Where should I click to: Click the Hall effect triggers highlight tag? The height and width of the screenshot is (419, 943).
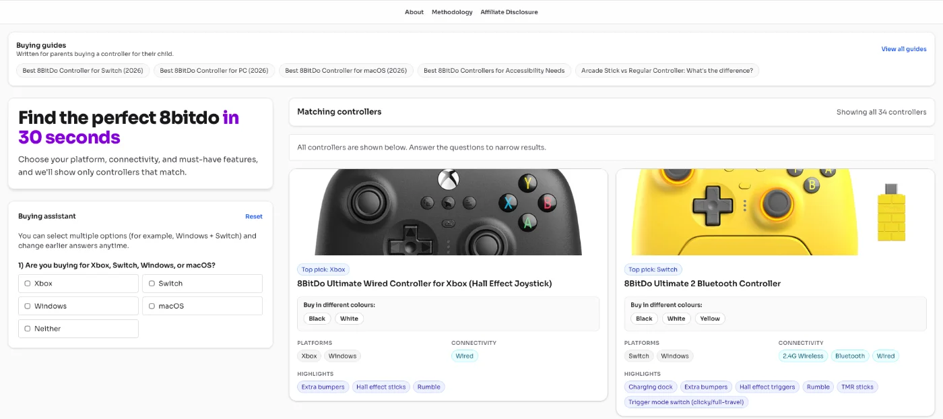[x=767, y=387]
